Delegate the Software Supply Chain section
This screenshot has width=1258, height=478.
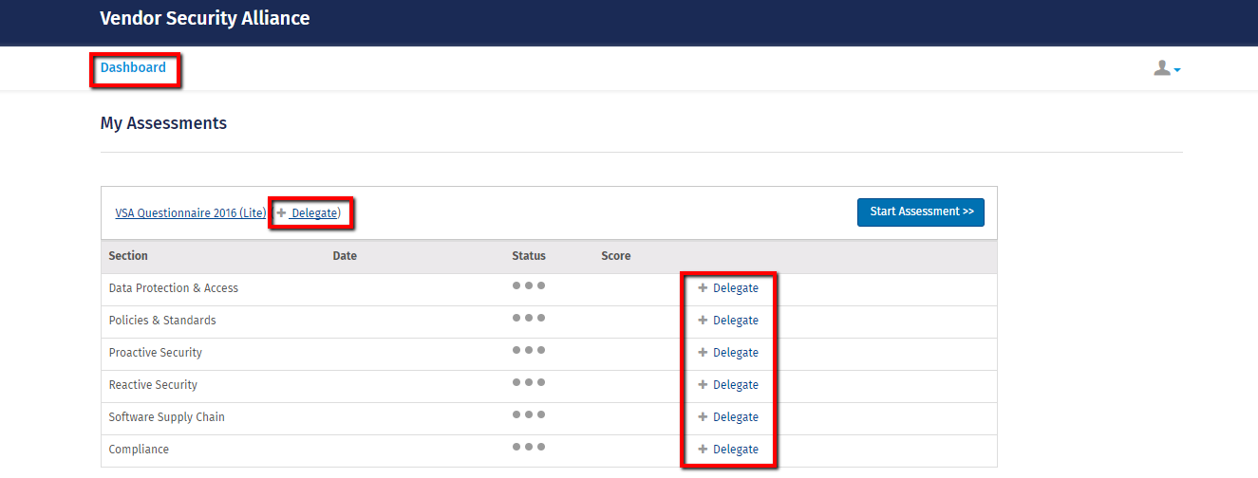(x=728, y=417)
